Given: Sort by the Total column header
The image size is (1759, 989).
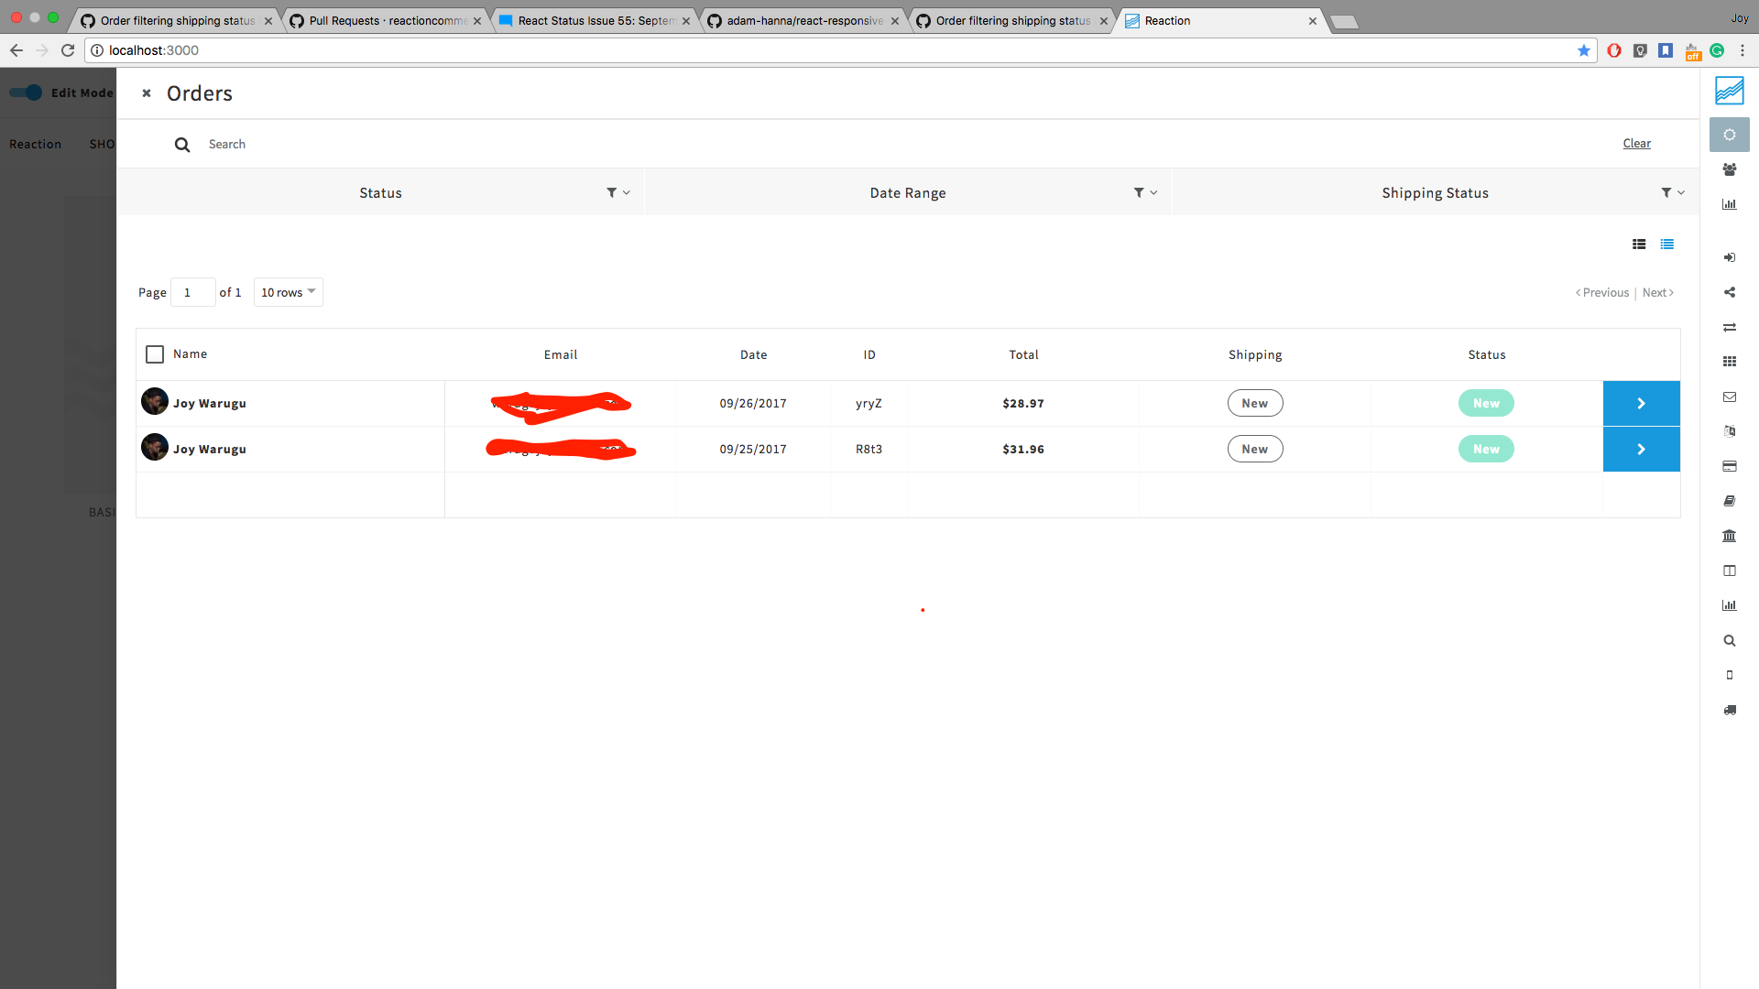Looking at the screenshot, I should click(x=1023, y=354).
